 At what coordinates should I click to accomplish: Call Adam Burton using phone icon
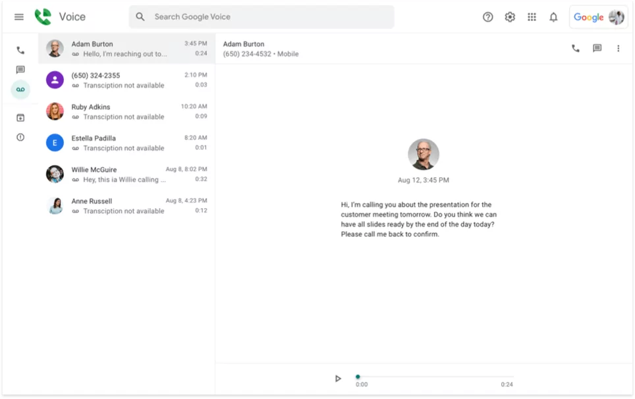point(575,48)
